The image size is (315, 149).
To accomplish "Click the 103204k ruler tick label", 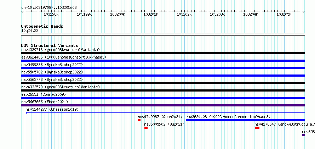I will (x=251, y=14).
